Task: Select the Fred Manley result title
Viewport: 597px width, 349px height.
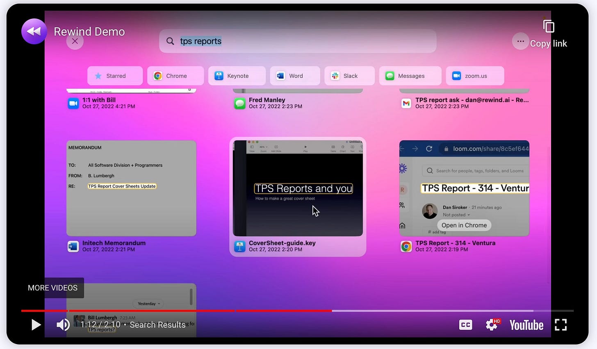Action: 267,100
